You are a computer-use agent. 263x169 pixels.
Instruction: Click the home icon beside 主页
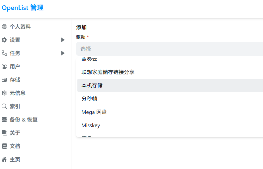click(x=4, y=159)
